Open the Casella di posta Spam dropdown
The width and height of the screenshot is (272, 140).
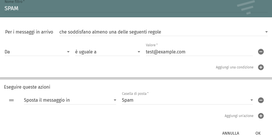pyautogui.click(x=185, y=100)
